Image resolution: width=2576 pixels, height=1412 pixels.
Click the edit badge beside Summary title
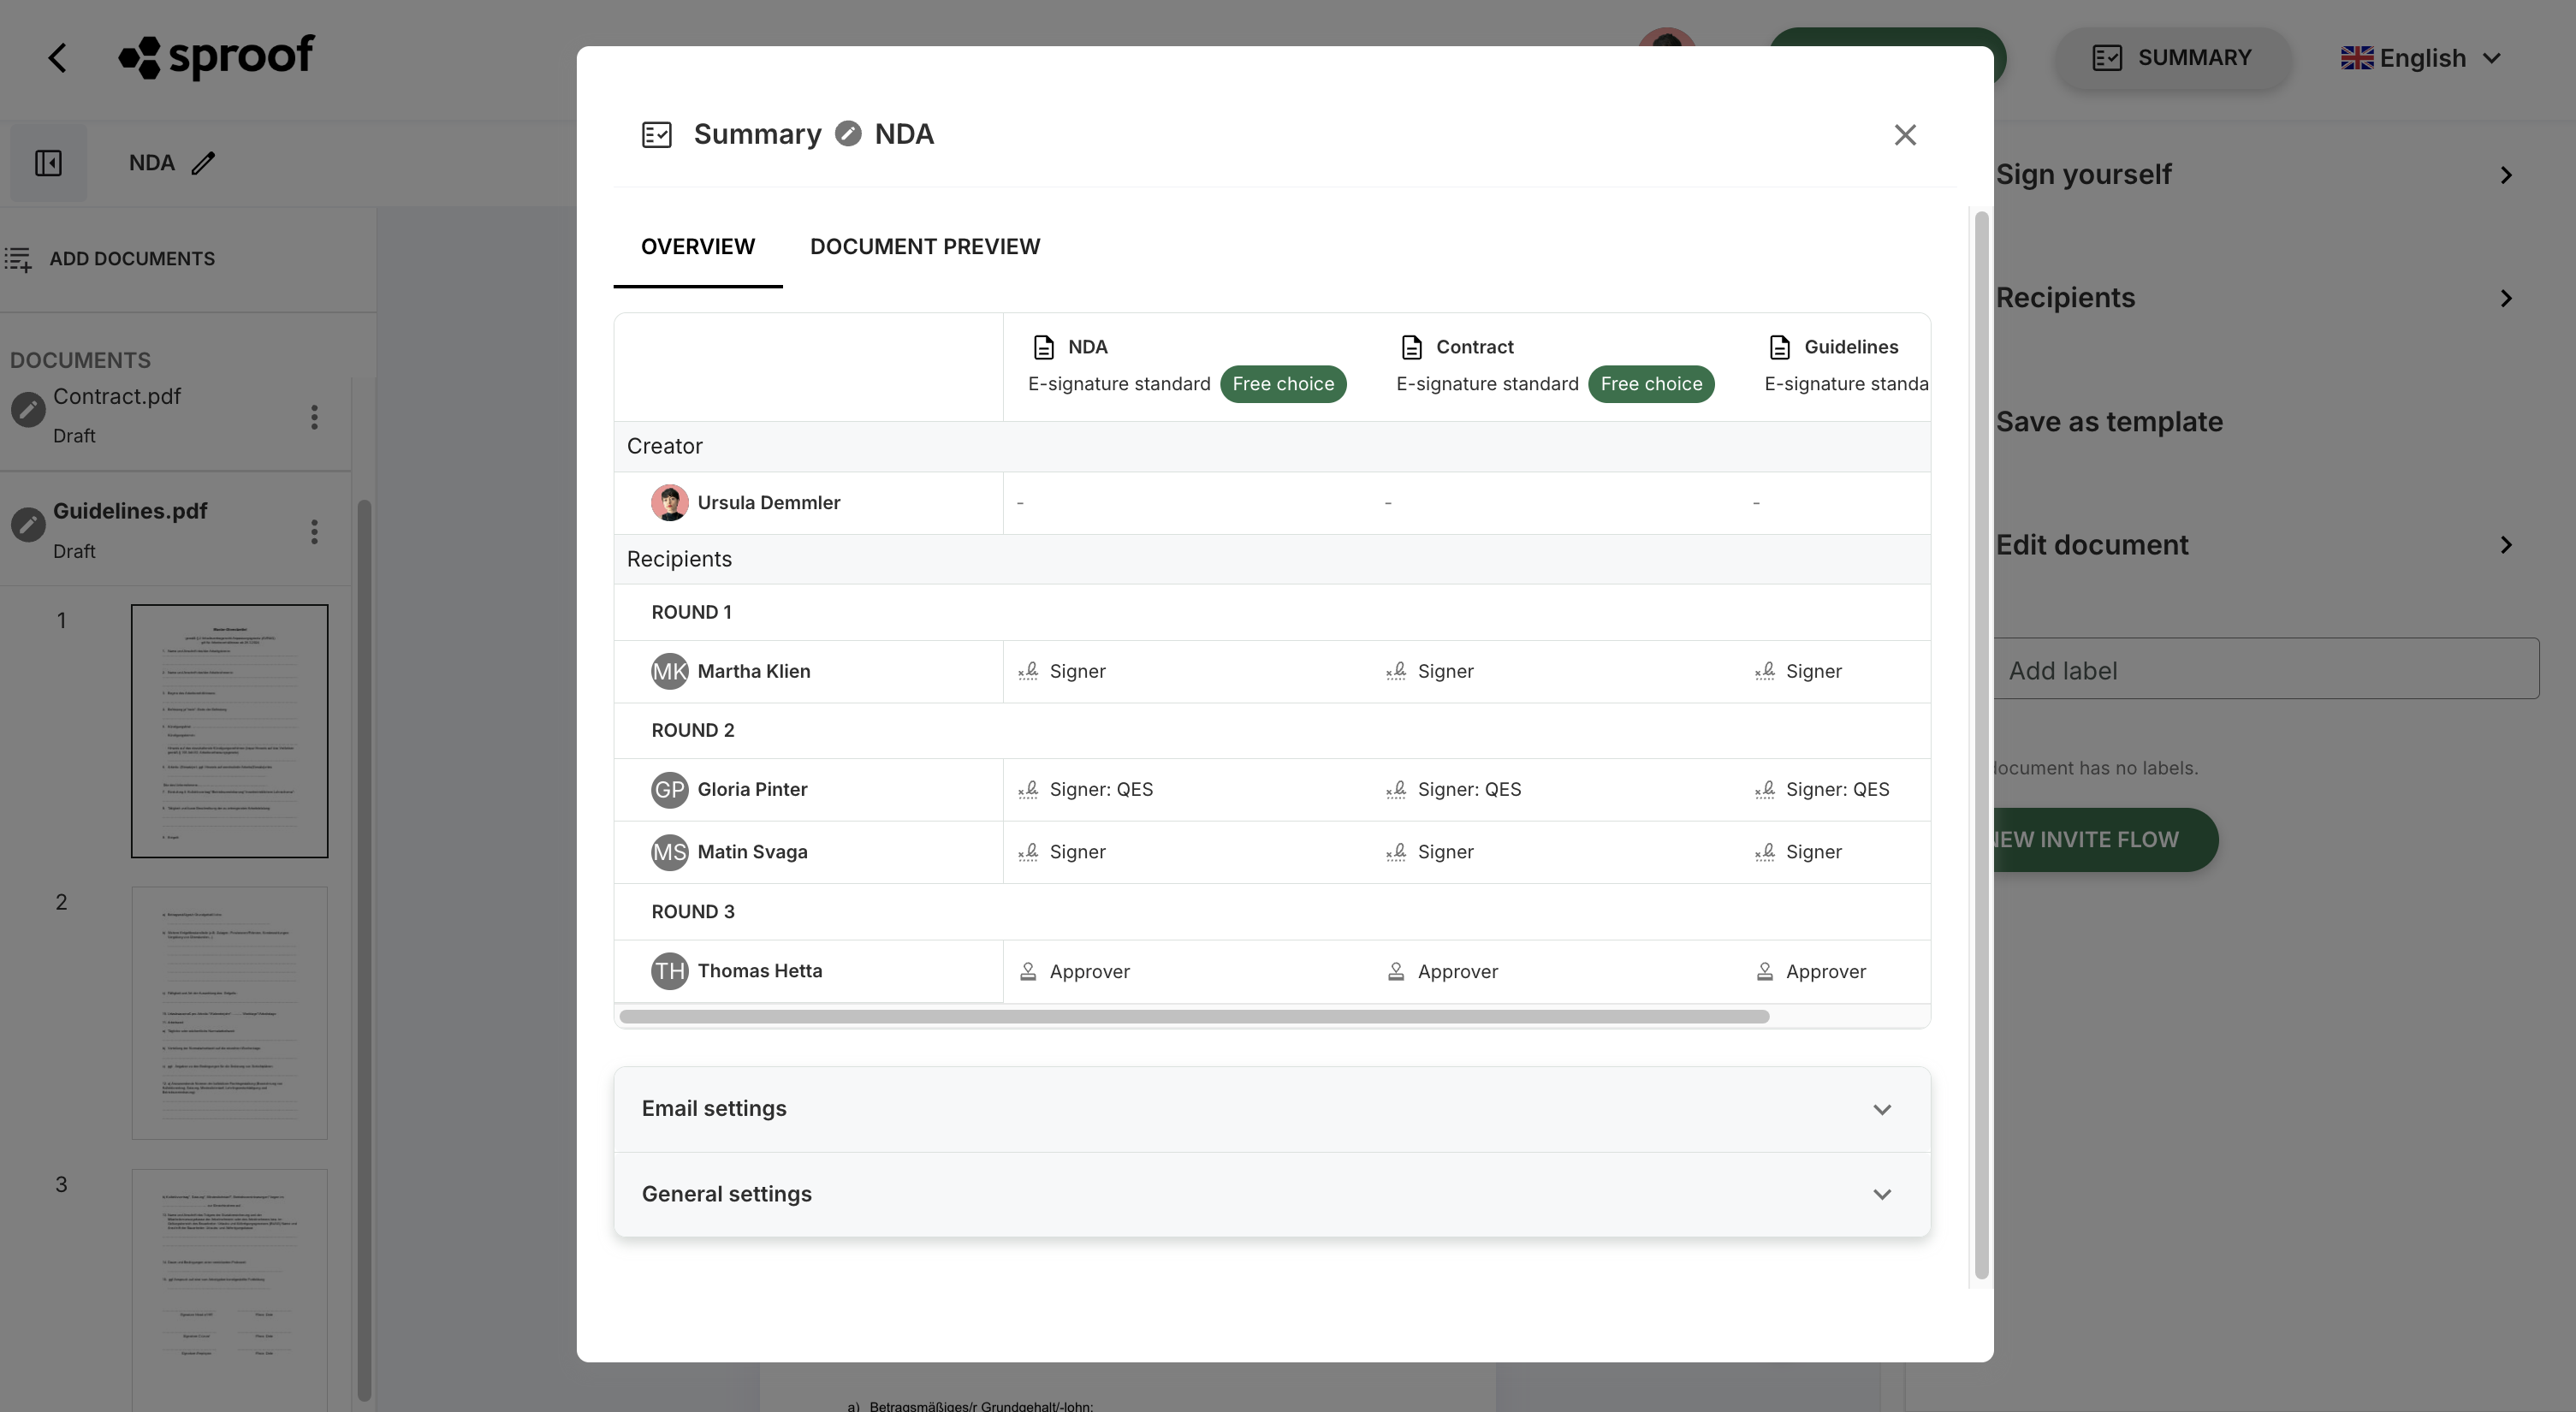[848, 133]
